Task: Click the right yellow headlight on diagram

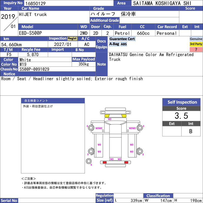Action: click(124, 116)
